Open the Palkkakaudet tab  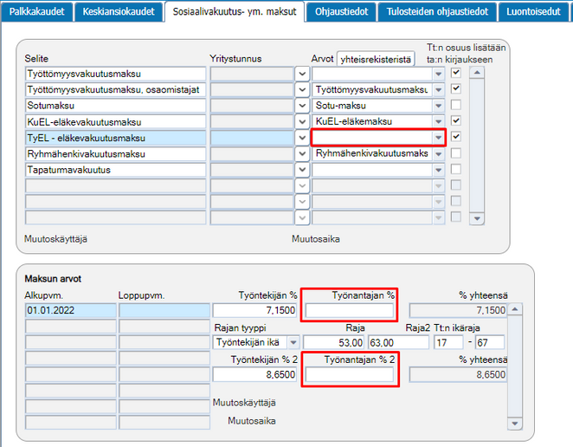pyautogui.click(x=36, y=12)
